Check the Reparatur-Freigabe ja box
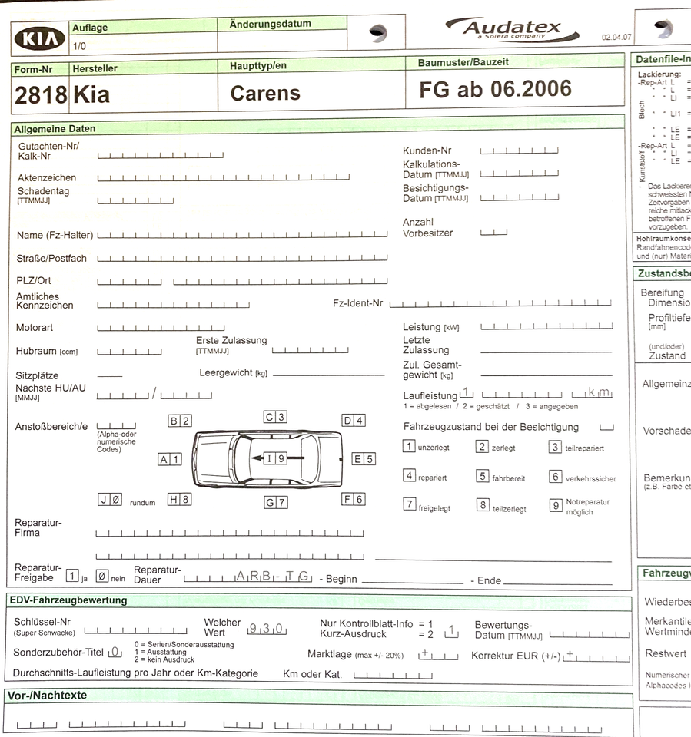The height and width of the screenshot is (737, 691). (72, 575)
